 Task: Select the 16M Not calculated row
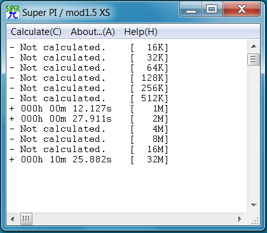tap(89, 150)
